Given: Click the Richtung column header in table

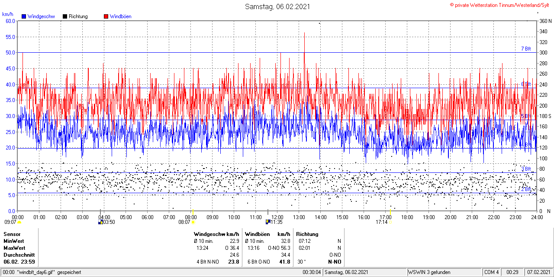Looking at the screenshot, I should tap(307, 234).
